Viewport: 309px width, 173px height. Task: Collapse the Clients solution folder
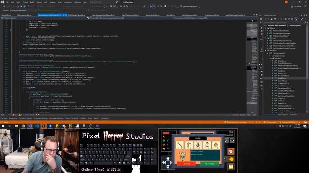266,28
